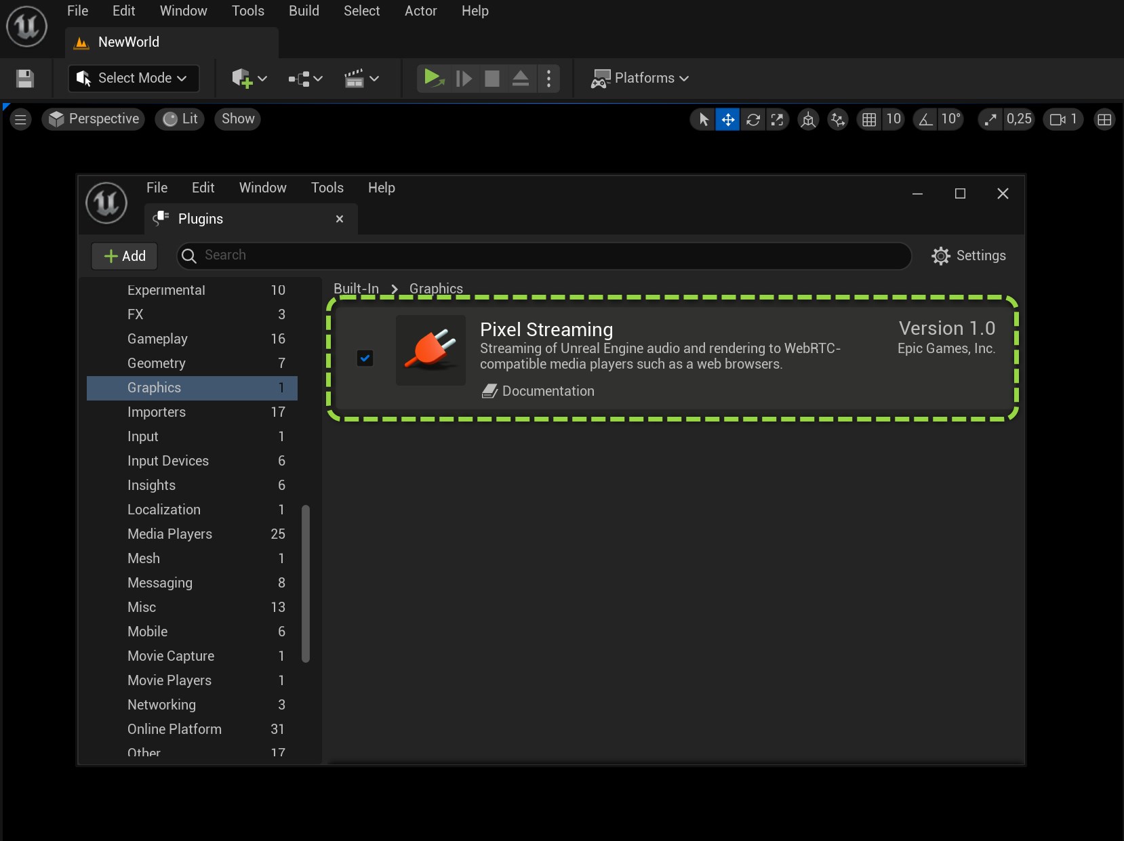Toggle grid snapping on or off

pos(869,120)
